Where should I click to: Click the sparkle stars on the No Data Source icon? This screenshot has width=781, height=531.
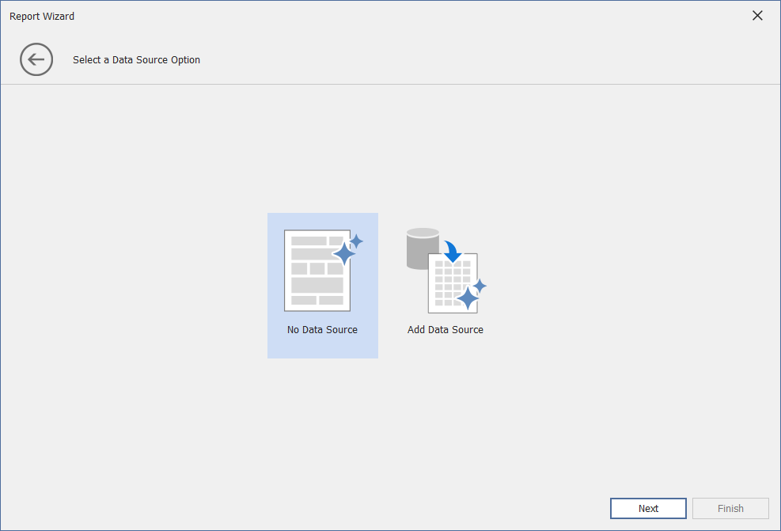[x=347, y=250]
